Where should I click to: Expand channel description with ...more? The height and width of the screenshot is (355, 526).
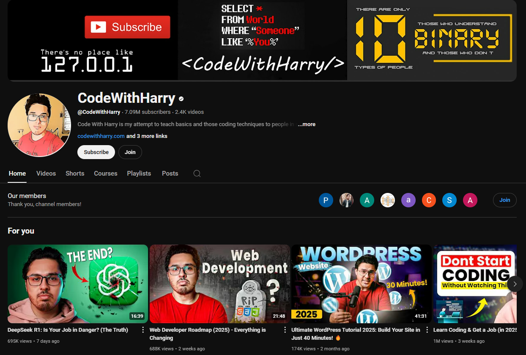[x=307, y=124]
